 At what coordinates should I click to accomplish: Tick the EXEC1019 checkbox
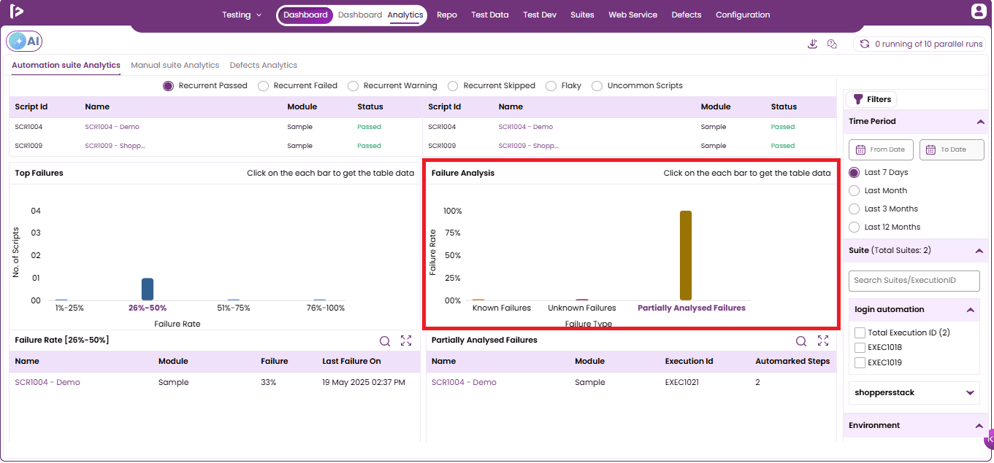point(860,362)
